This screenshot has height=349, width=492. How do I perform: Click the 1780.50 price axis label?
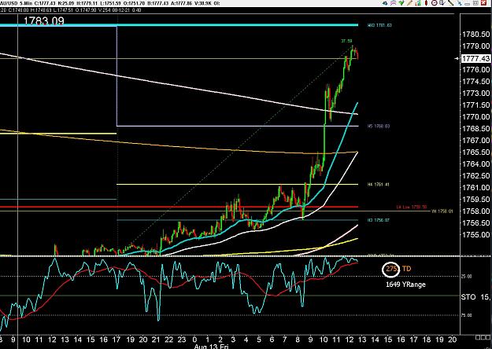[475, 35]
